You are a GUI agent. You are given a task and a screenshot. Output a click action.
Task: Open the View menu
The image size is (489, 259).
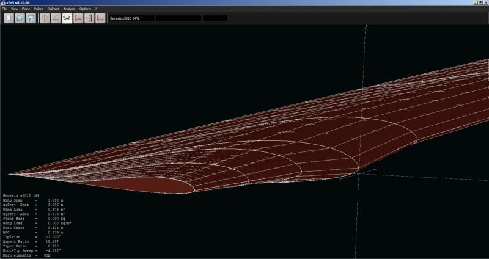click(14, 9)
